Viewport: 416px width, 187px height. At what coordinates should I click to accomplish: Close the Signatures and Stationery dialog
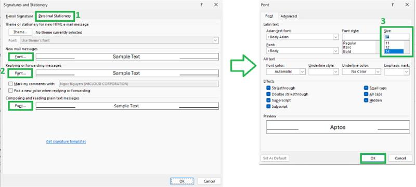click(x=216, y=5)
